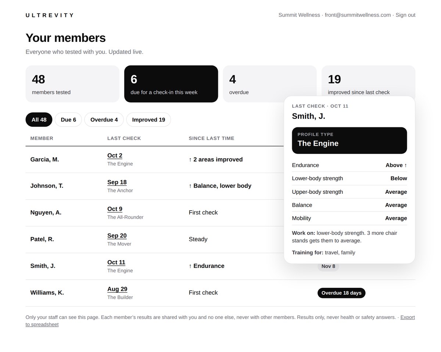
Task: Open Garcia, M. last check Oct 2
Action: (115, 156)
